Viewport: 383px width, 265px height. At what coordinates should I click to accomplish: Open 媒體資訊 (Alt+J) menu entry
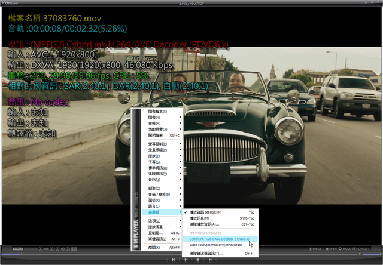click(x=162, y=239)
